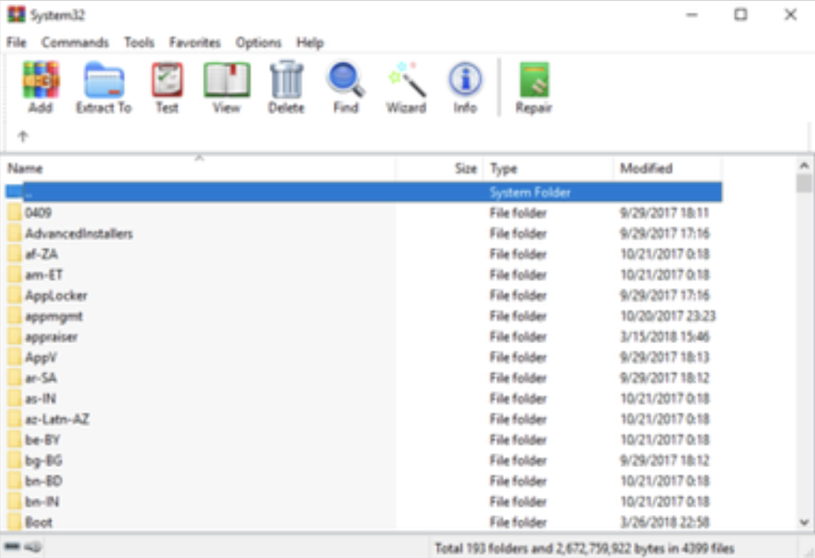The width and height of the screenshot is (815, 558).
Task: Click the vertical scrollbar thumb
Action: [x=804, y=183]
